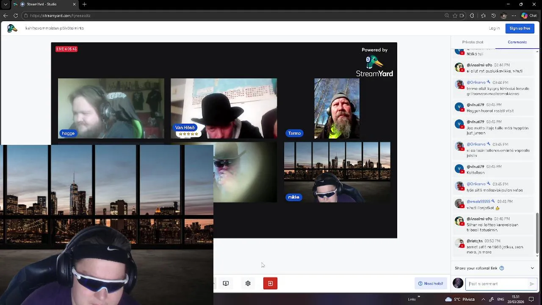Screen dimensions: 542x305
Task: Click the browser back arrow
Action: pyautogui.click(x=6, y=16)
